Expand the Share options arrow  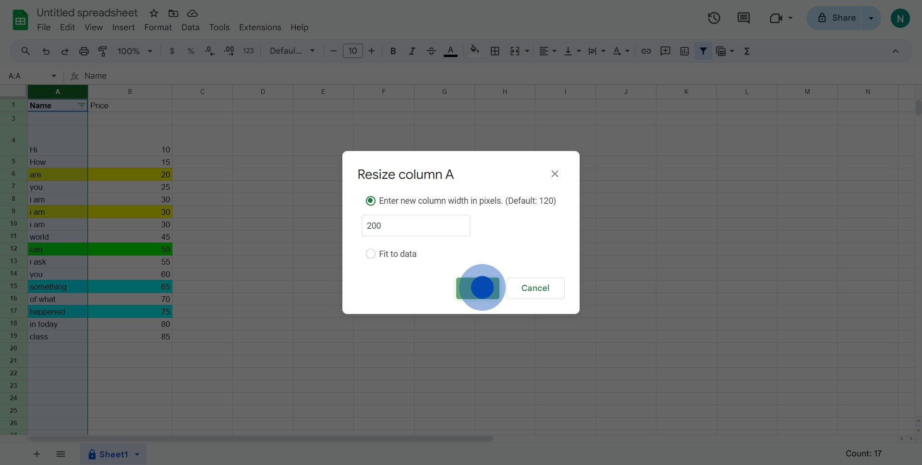pyautogui.click(x=871, y=18)
